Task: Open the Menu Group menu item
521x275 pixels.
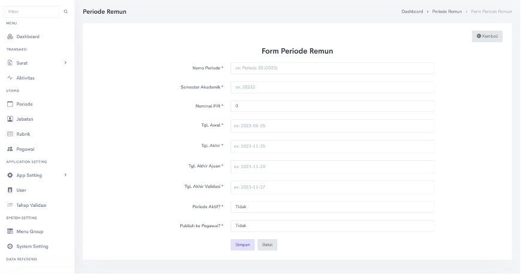Action: (x=29, y=231)
